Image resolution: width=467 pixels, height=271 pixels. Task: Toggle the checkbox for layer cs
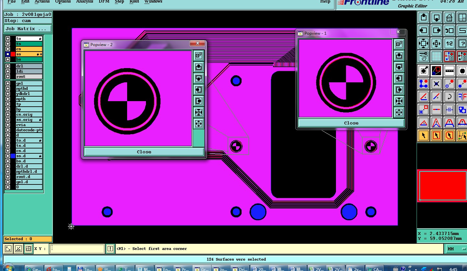click(7, 49)
